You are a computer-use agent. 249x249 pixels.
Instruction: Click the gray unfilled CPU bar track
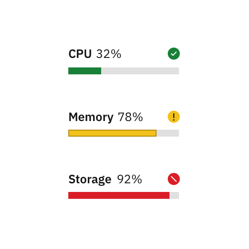[x=140, y=71]
